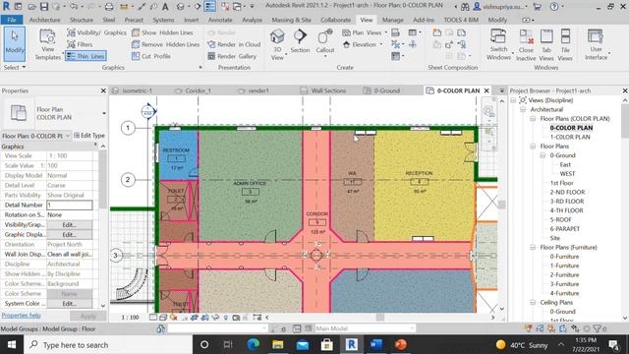Click the Detail Number input field

70,205
